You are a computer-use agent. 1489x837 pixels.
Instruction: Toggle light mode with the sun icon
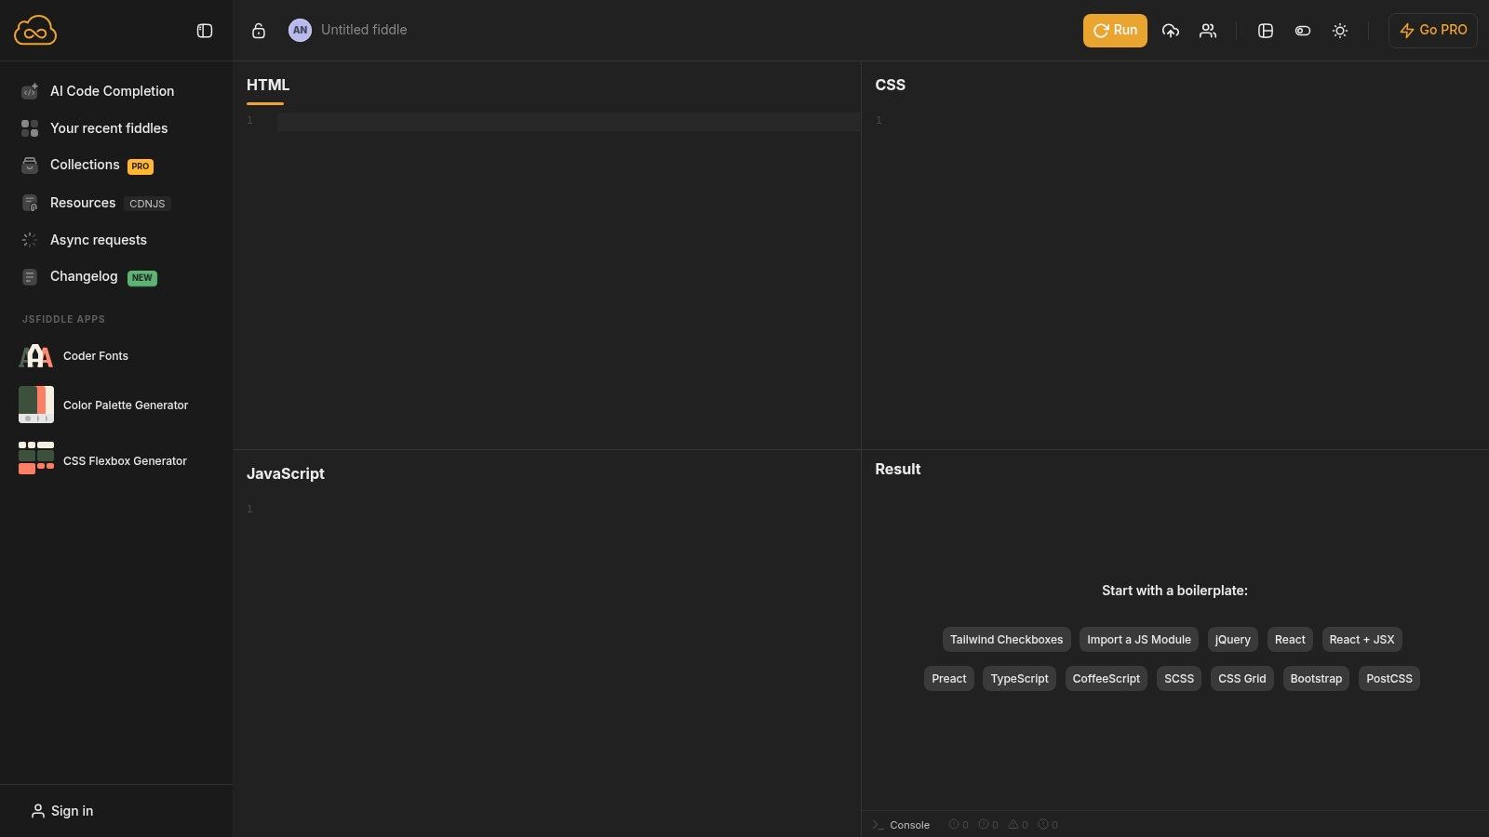point(1339,31)
